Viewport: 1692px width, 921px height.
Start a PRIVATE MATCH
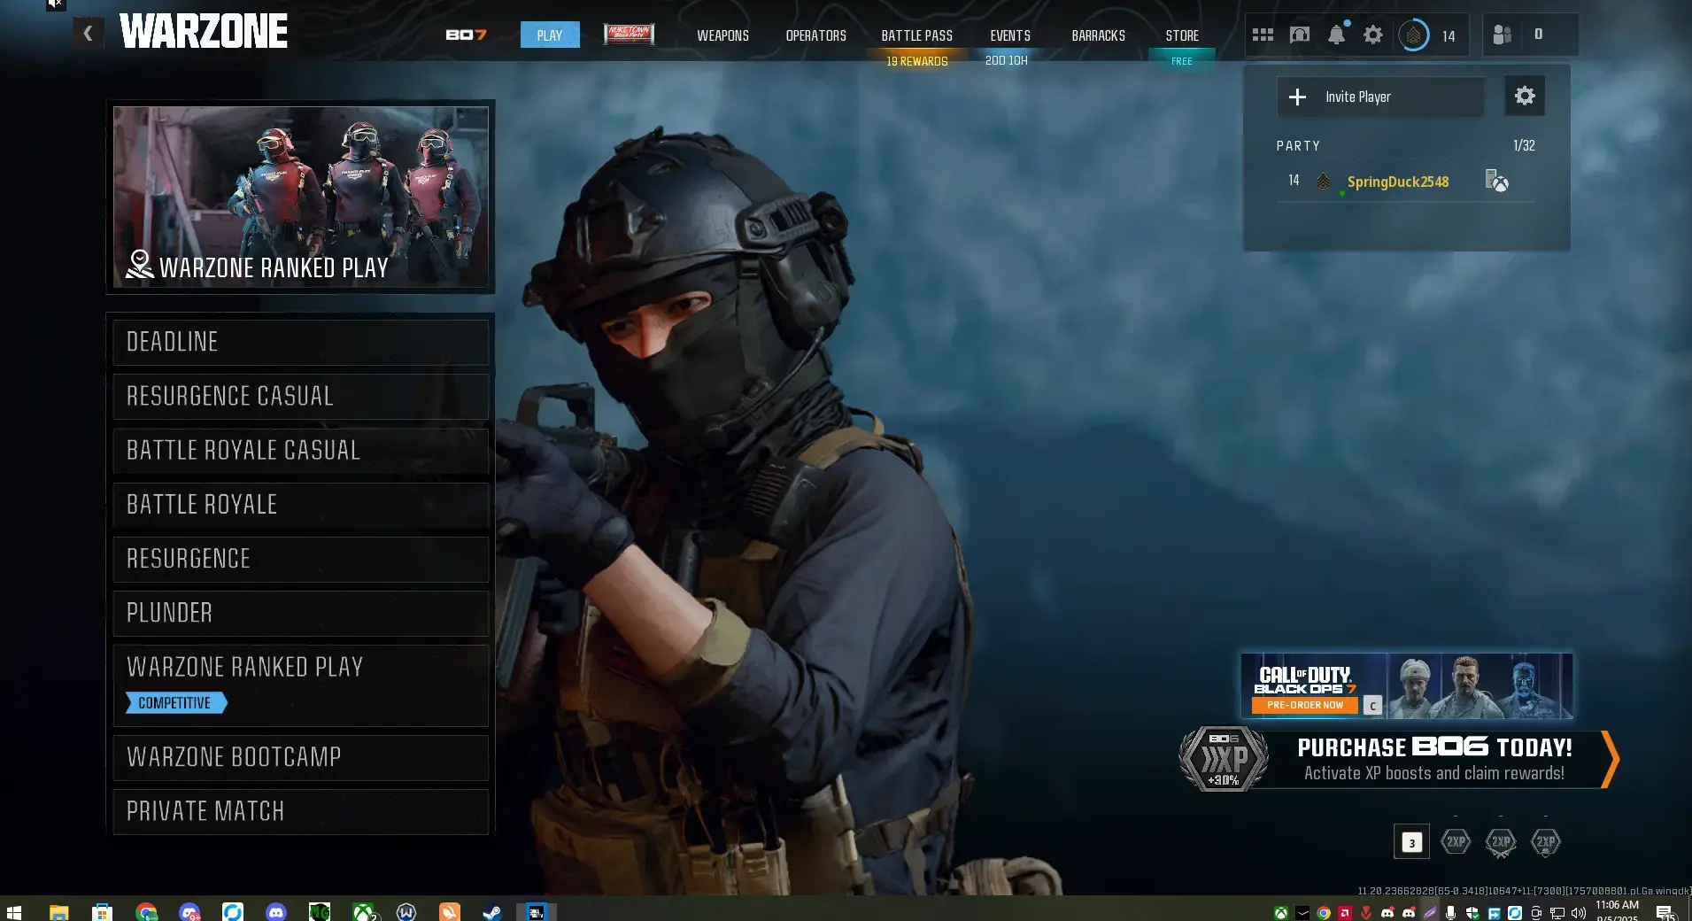(x=301, y=811)
